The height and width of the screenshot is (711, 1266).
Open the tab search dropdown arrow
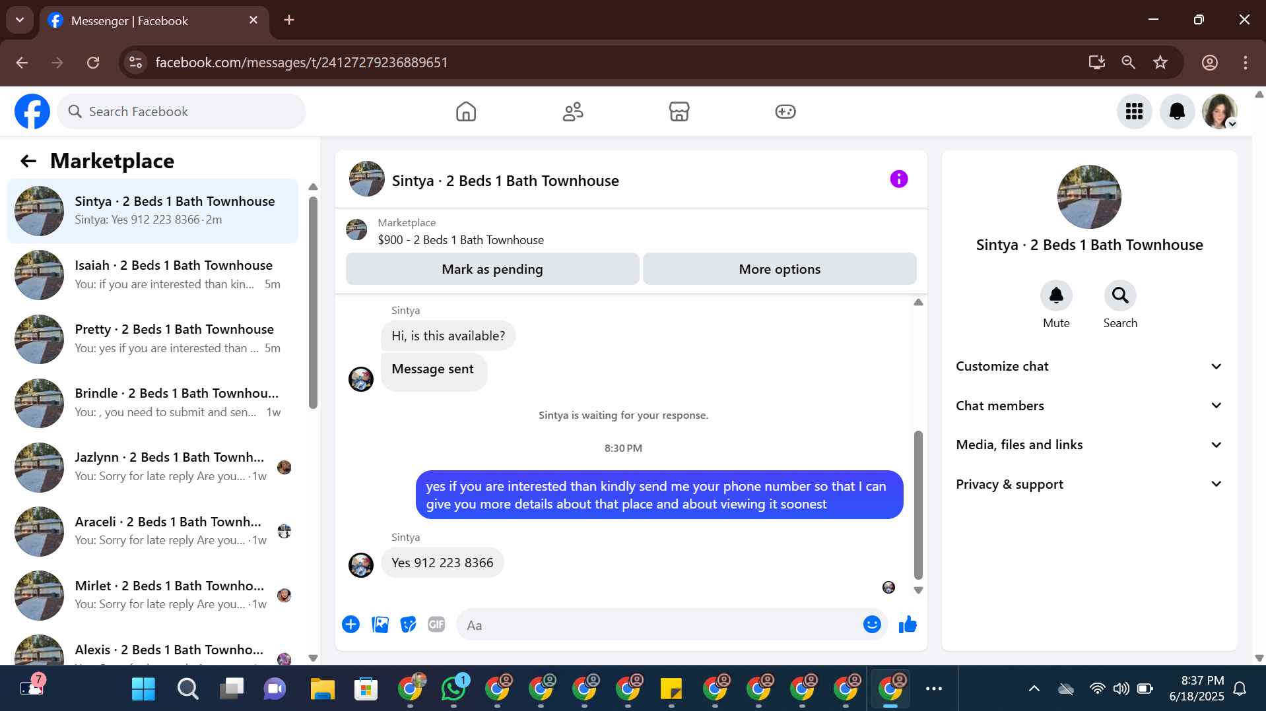coord(20,20)
